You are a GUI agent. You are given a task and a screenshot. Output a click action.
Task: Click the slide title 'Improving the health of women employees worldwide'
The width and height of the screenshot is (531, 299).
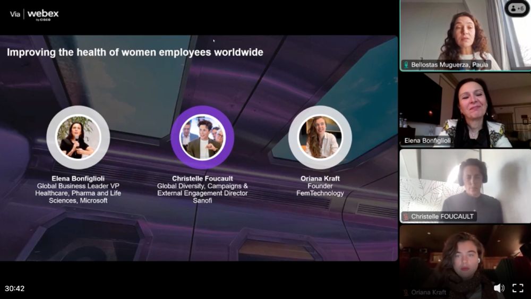click(135, 52)
